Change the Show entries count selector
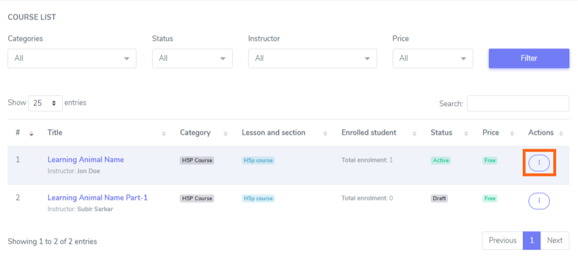 coord(45,103)
